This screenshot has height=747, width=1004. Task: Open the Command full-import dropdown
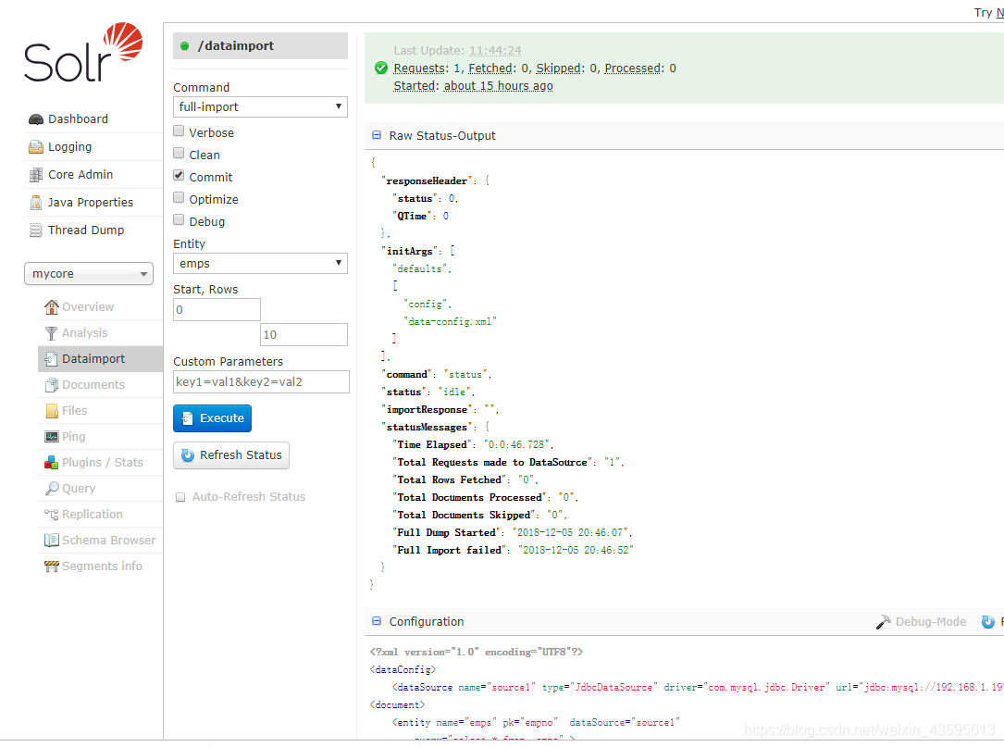click(x=260, y=107)
